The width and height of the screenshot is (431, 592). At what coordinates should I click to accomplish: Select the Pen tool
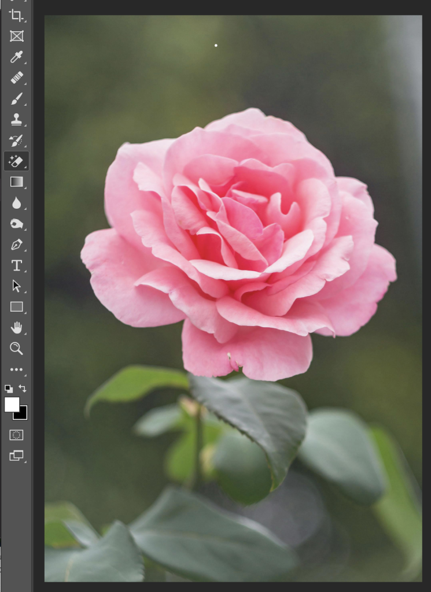[16, 245]
